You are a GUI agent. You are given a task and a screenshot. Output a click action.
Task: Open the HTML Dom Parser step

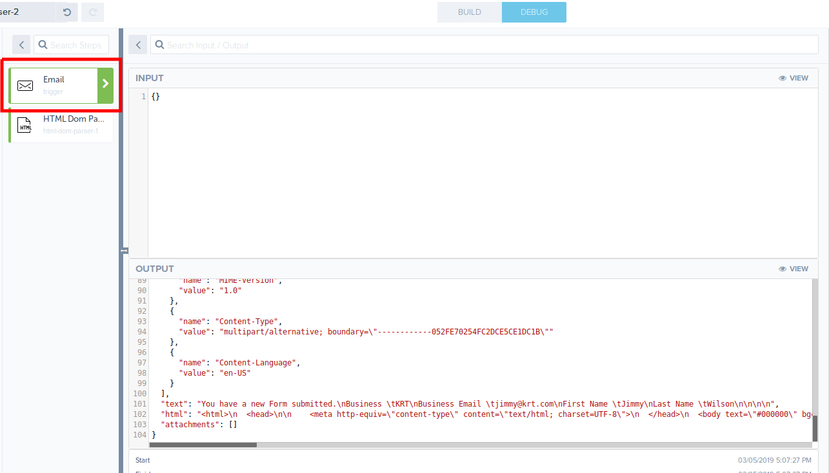click(60, 124)
